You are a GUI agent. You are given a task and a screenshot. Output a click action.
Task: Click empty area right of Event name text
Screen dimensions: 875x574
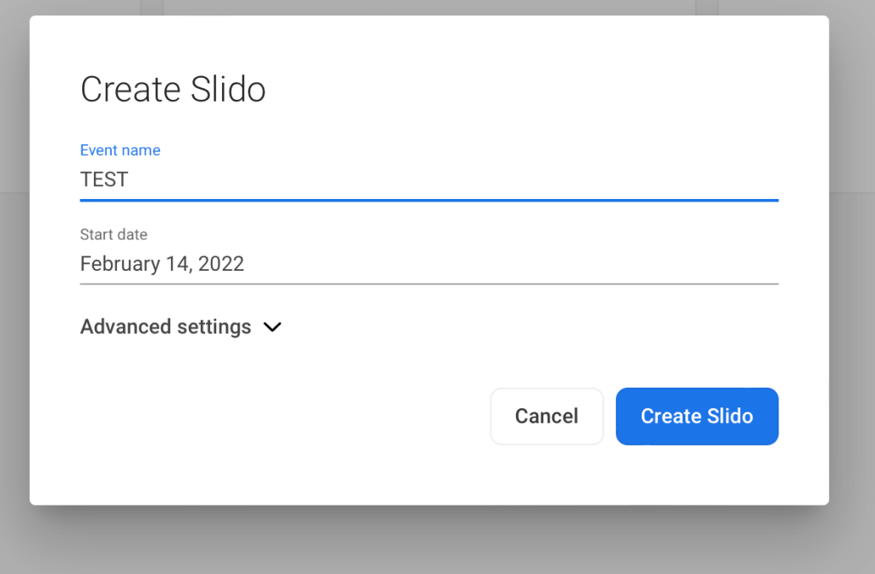[513, 180]
